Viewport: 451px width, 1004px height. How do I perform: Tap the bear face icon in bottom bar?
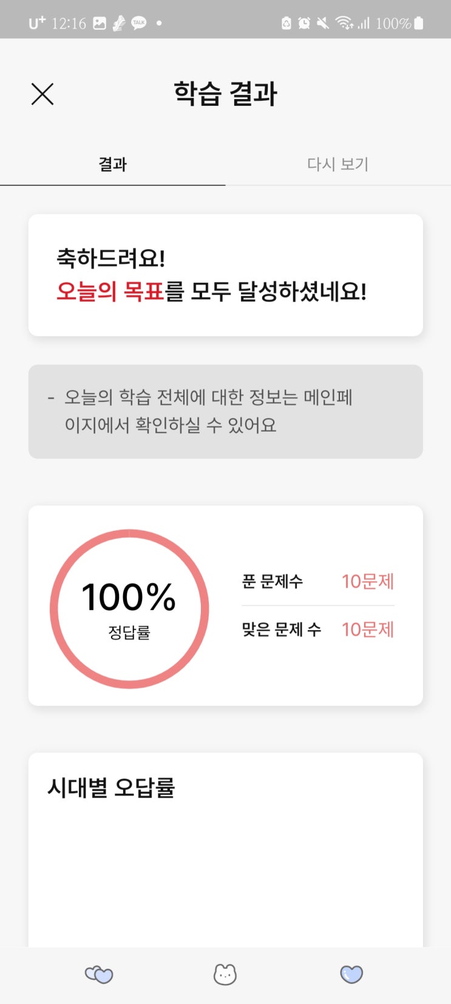point(225,975)
